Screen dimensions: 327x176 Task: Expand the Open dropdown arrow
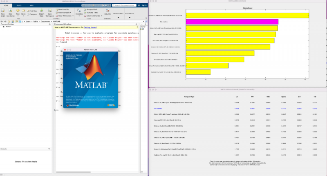pyautogui.click(x=23, y=16)
